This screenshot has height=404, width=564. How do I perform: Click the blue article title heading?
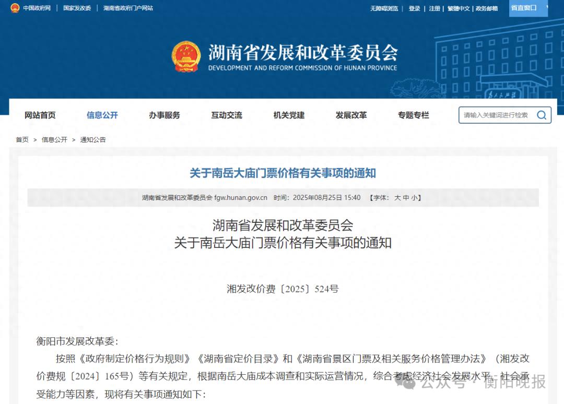coord(283,173)
